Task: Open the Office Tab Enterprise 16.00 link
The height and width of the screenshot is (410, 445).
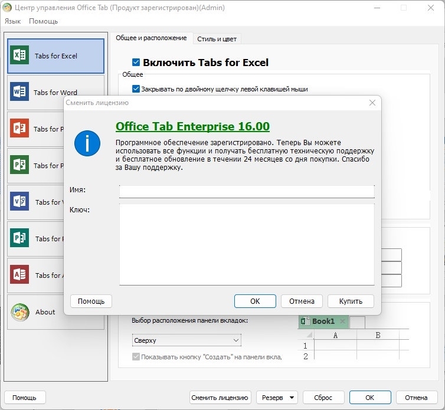Action: (193, 126)
